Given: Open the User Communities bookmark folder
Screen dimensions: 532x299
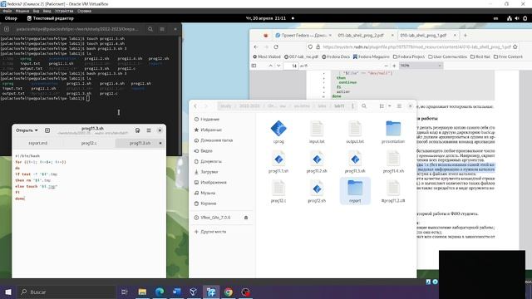Looking at the screenshot, I should point(447,56).
